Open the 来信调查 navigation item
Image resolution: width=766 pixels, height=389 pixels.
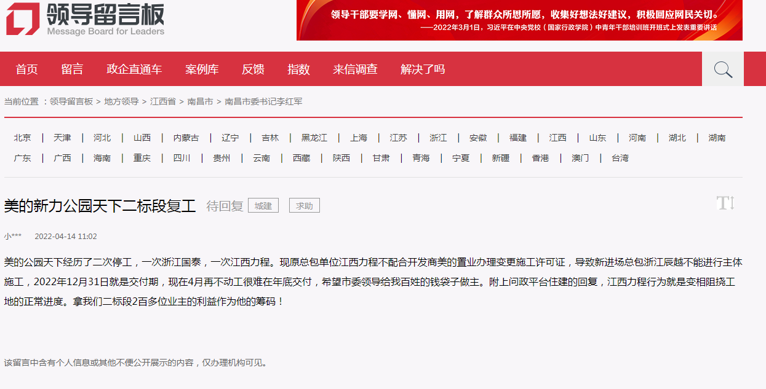click(x=355, y=69)
